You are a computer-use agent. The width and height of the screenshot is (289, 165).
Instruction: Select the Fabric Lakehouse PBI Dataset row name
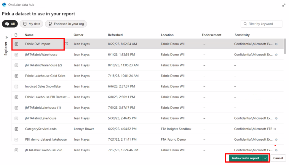[x=47, y=97]
